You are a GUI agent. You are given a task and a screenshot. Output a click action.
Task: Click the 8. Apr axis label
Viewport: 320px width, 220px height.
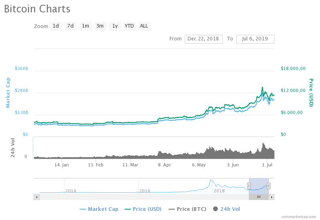(164, 165)
